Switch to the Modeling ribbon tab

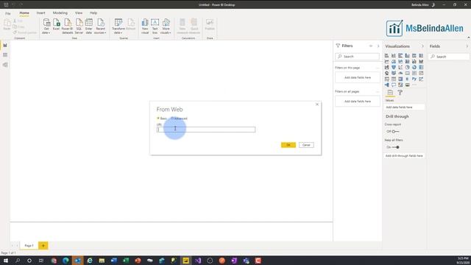pos(60,13)
